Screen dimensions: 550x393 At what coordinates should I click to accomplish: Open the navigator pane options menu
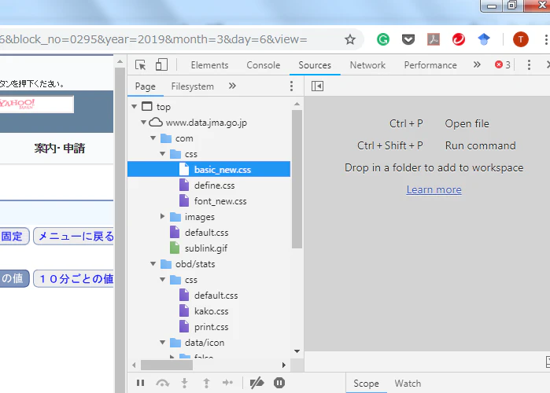(291, 86)
